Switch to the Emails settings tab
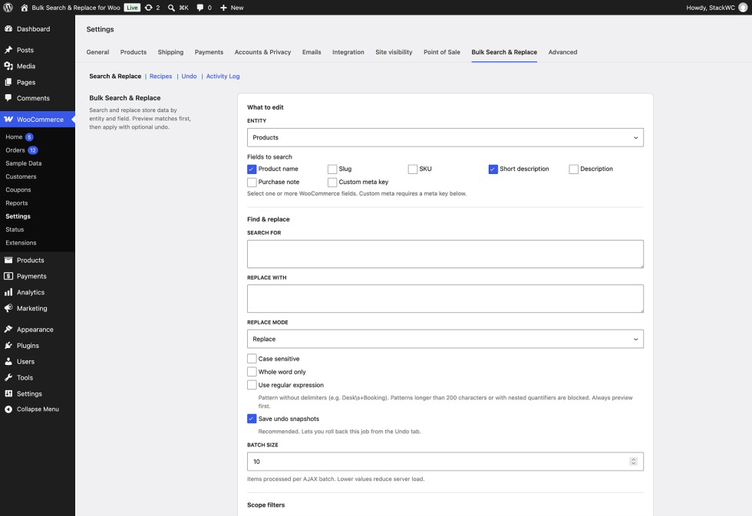The width and height of the screenshot is (752, 516). (312, 52)
